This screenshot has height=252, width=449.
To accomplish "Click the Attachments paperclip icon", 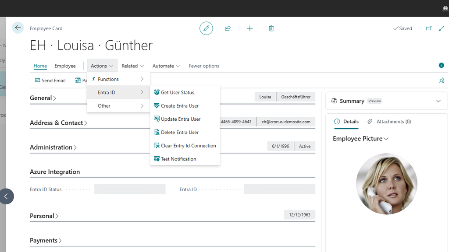I will pos(370,122).
